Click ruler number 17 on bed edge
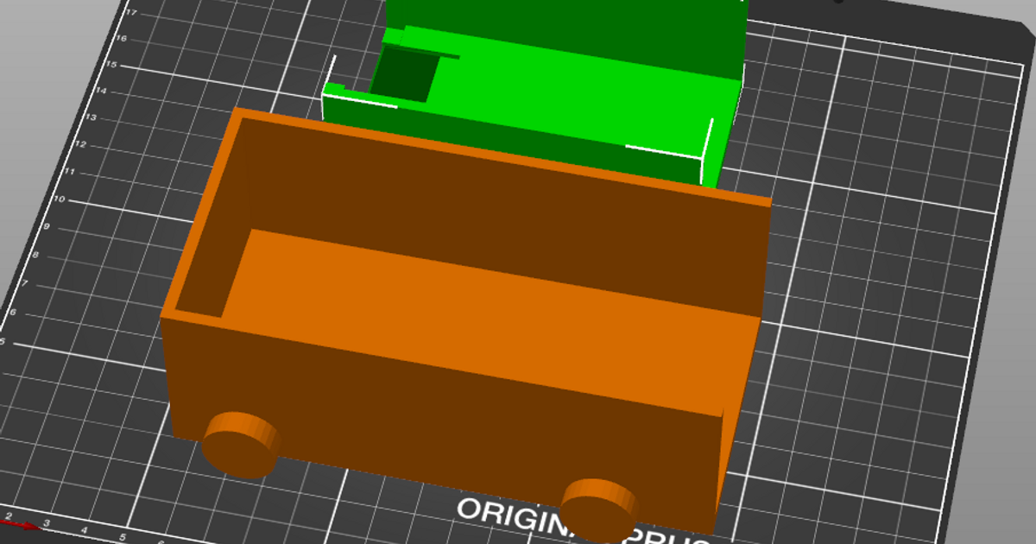The image size is (1036, 544). tap(131, 13)
